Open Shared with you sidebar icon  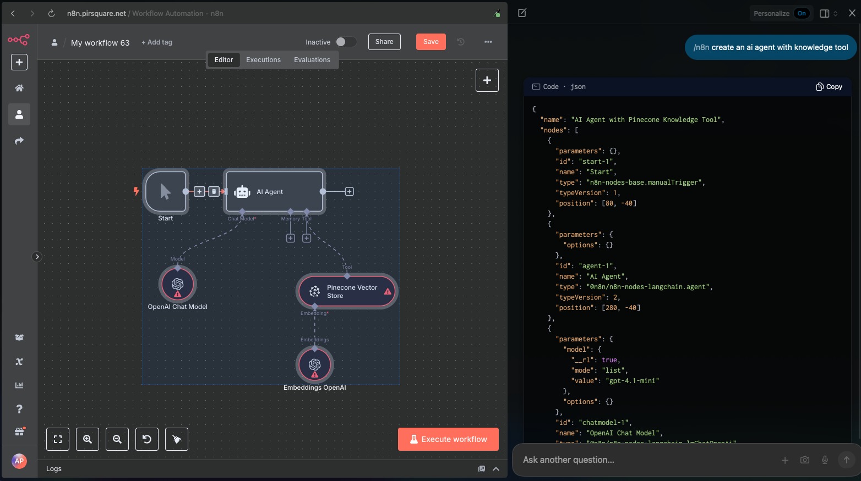(x=19, y=141)
